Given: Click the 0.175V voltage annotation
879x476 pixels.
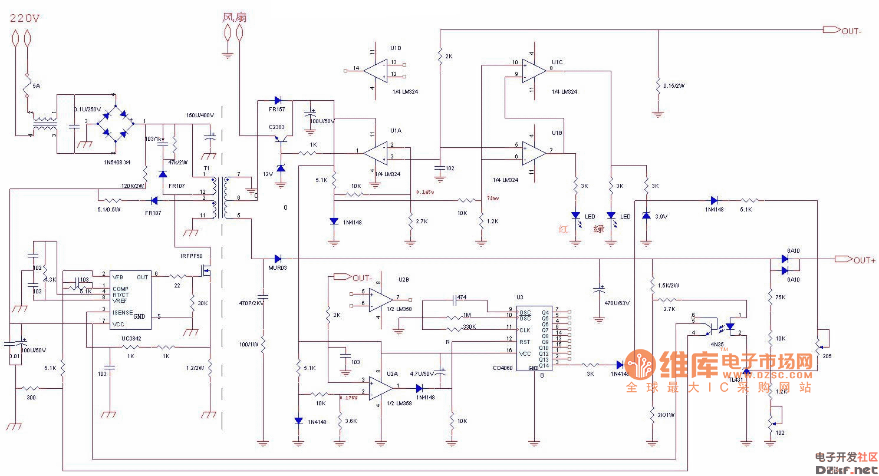Looking at the screenshot, I should click(x=349, y=397).
